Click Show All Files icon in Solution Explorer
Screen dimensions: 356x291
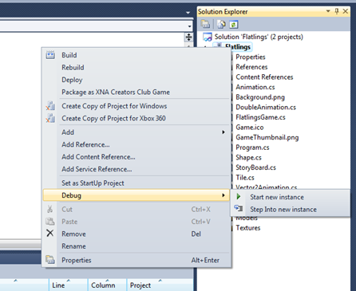coord(221,25)
